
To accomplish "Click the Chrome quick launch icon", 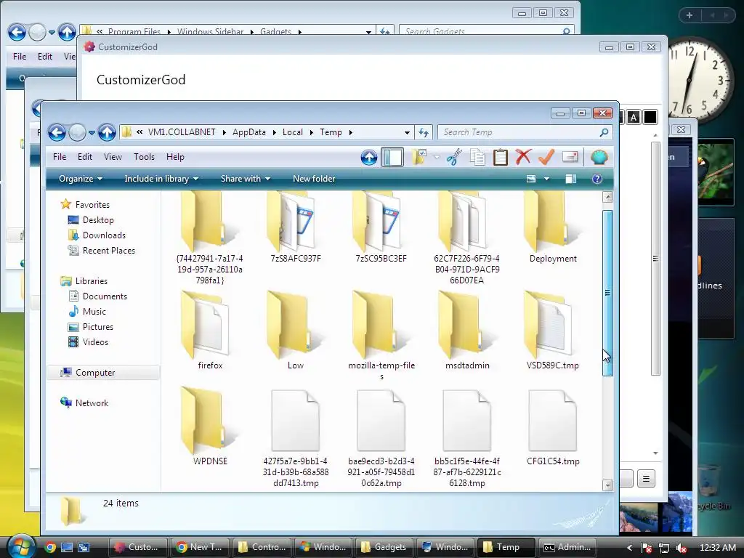I will pos(50,547).
